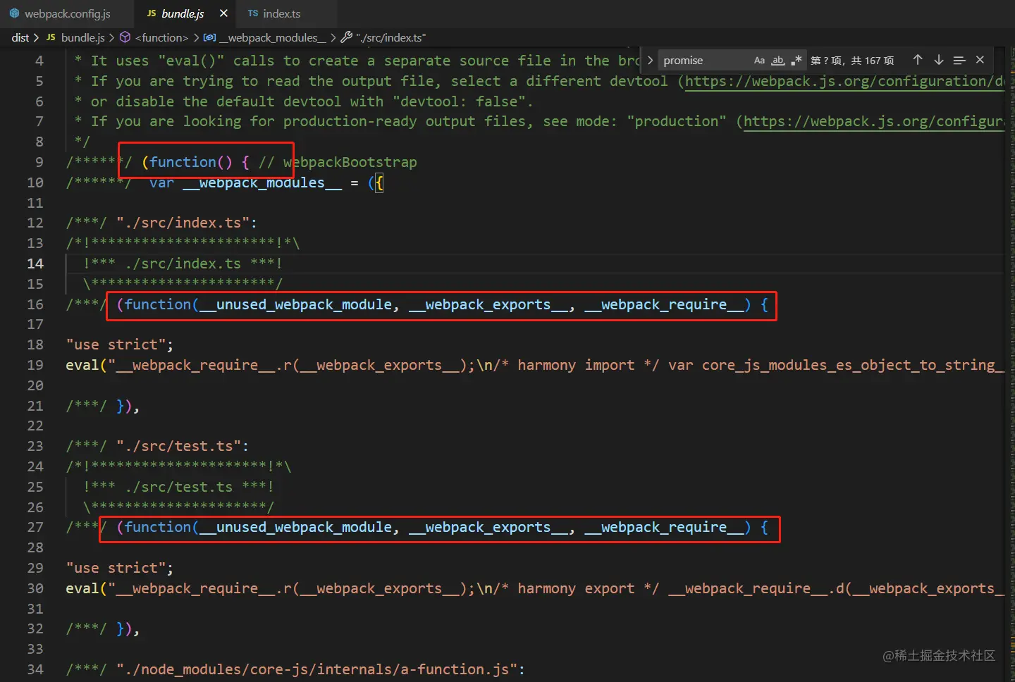Open the <function> breadcrumb symbol

[161, 37]
